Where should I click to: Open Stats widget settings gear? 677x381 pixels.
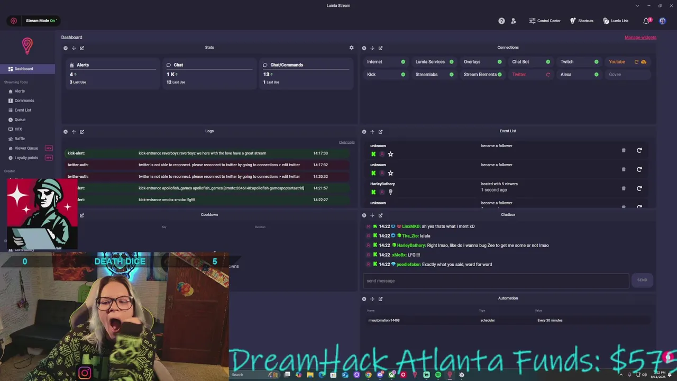pyautogui.click(x=351, y=48)
